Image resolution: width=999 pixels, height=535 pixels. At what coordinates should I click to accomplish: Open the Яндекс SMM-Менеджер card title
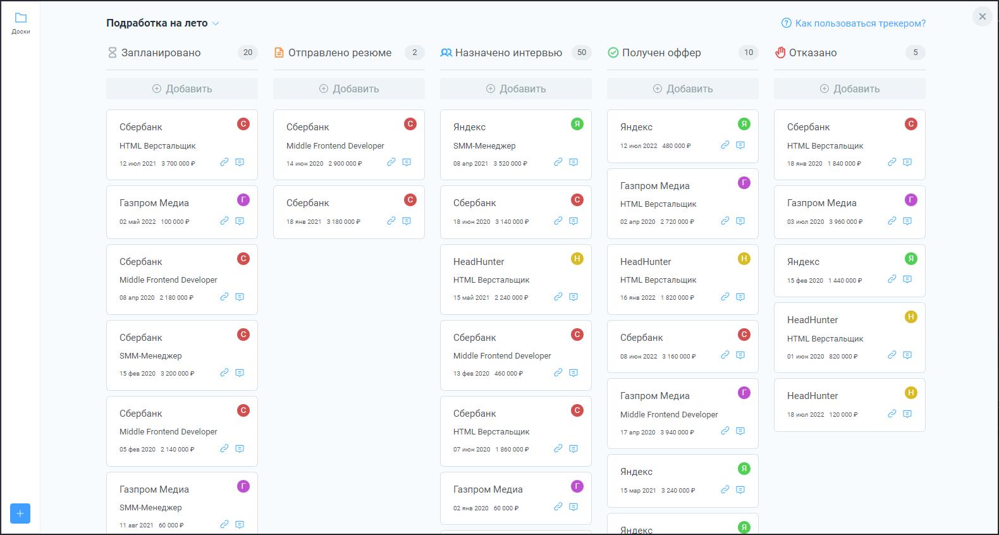pos(470,127)
